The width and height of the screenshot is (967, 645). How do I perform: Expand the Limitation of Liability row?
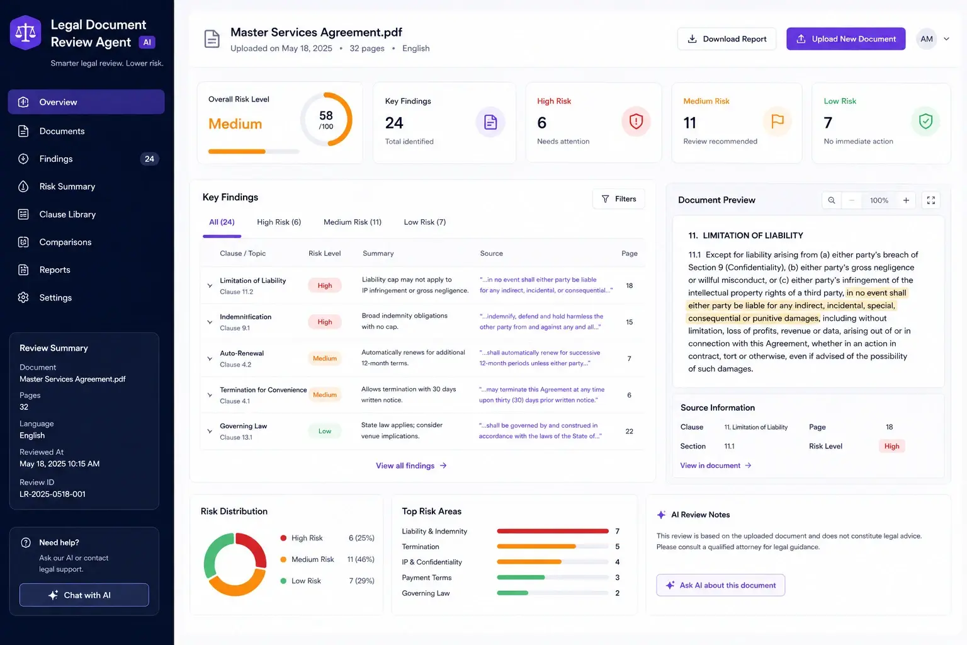pos(210,286)
